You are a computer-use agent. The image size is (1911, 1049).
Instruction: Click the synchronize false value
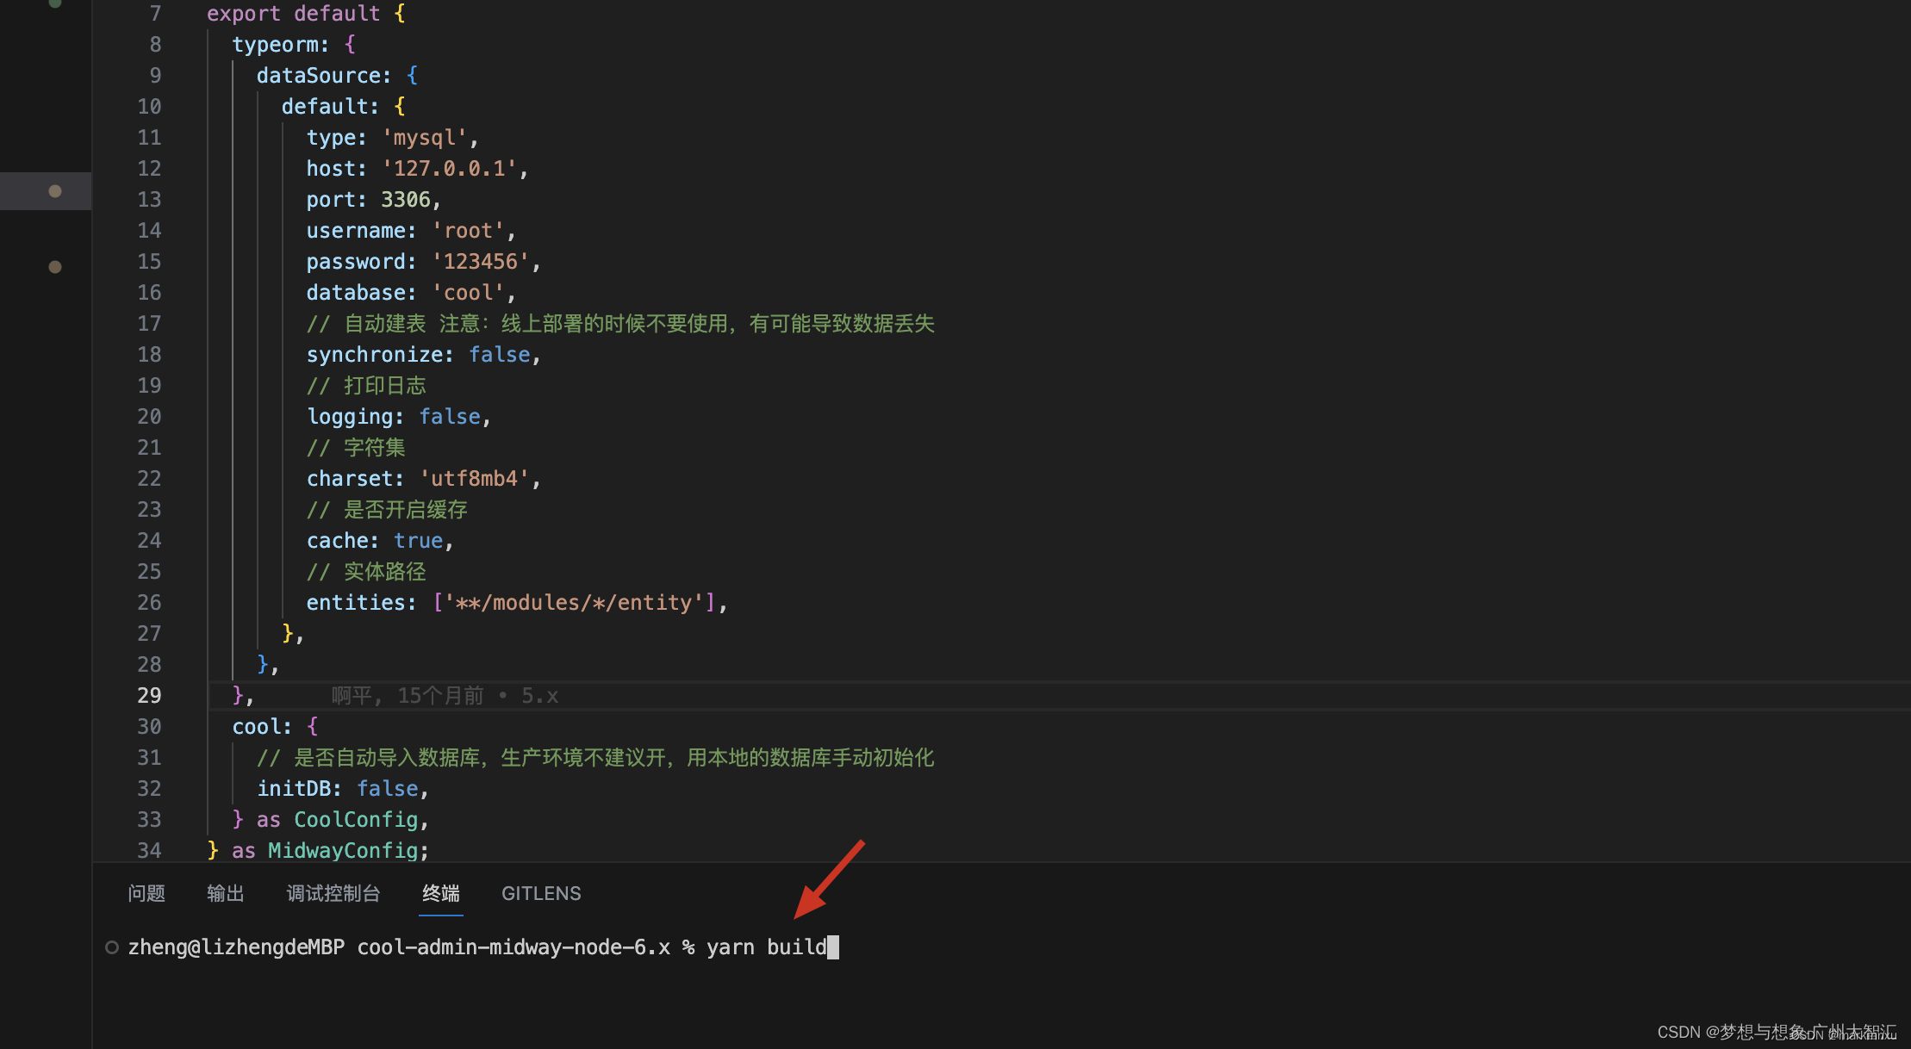[x=500, y=355]
